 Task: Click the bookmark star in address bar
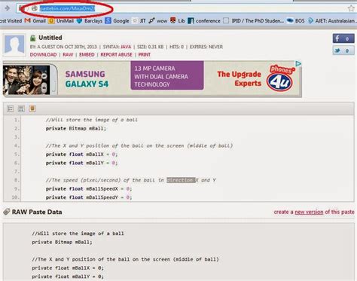pyautogui.click(x=351, y=8)
